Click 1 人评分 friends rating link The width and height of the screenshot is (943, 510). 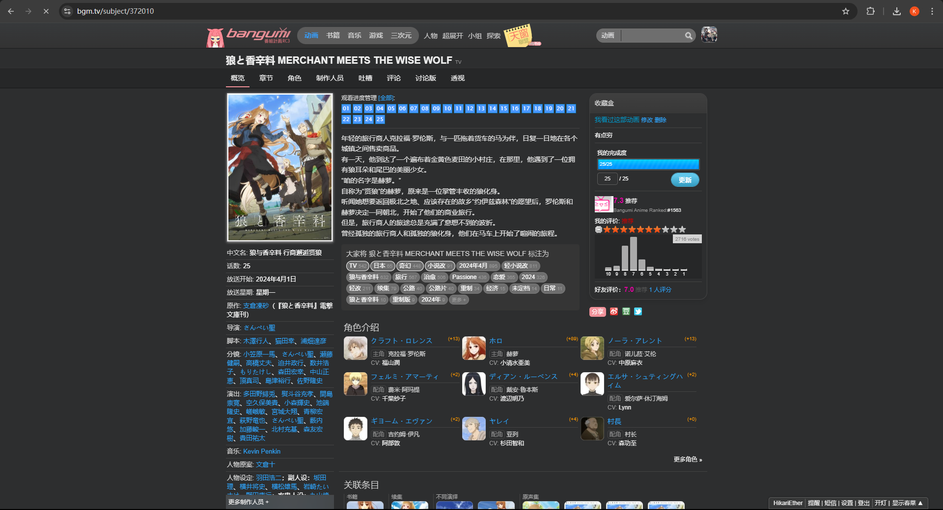pos(660,290)
